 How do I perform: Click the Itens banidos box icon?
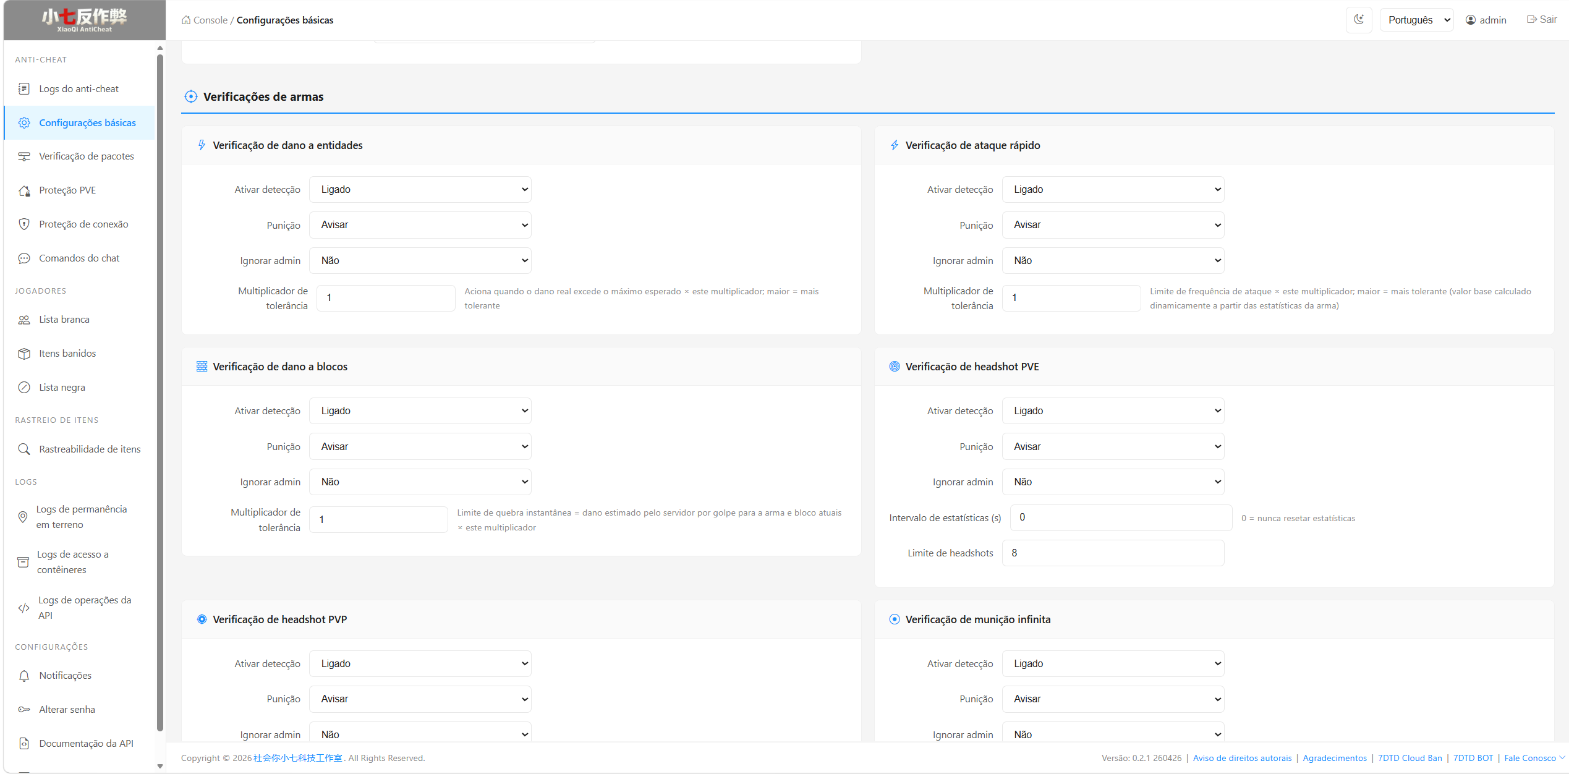pos(24,354)
